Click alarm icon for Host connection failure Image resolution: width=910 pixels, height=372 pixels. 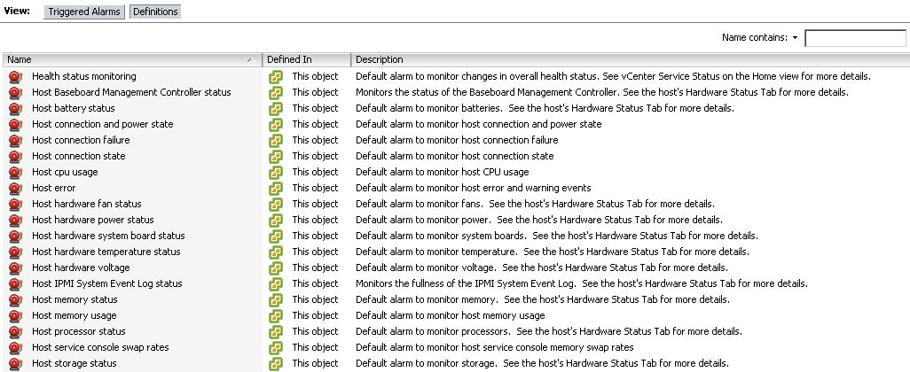16,140
